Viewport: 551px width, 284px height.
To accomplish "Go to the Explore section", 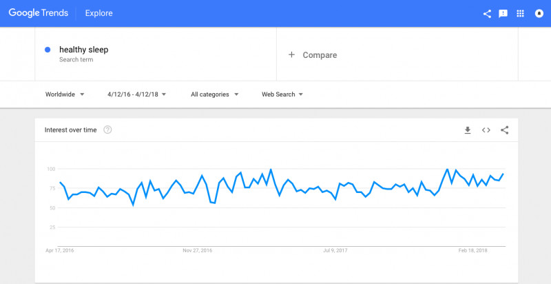I will [99, 13].
